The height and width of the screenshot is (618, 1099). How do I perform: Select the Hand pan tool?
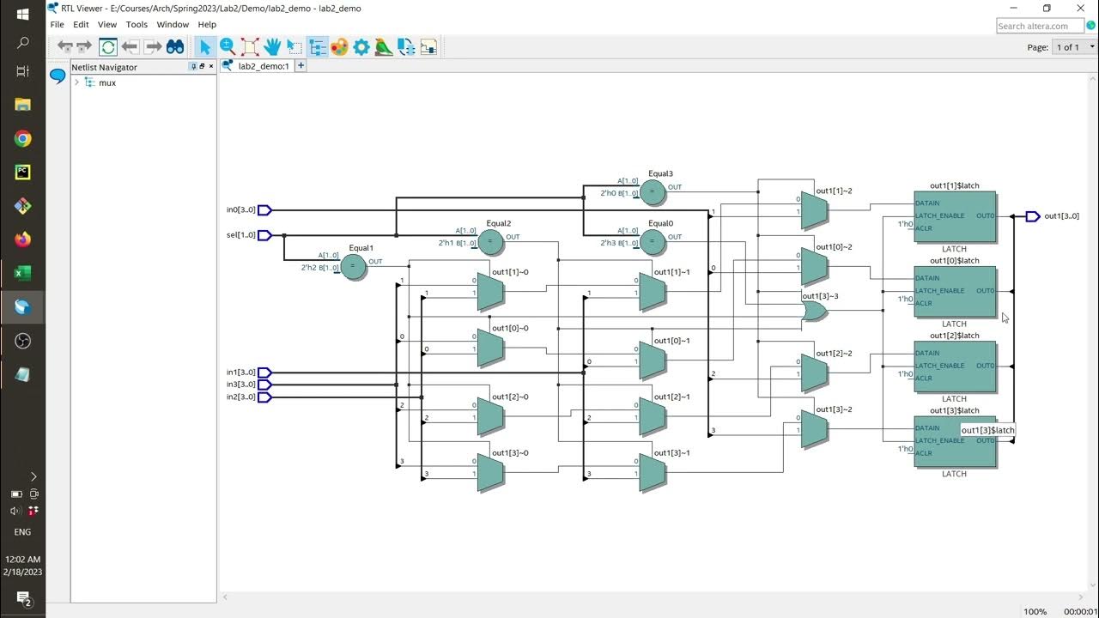(x=272, y=46)
